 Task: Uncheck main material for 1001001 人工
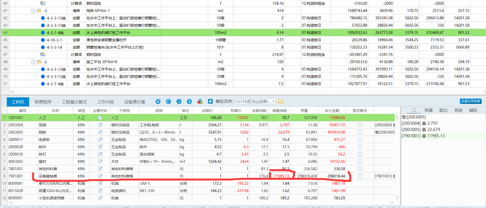[100, 118]
